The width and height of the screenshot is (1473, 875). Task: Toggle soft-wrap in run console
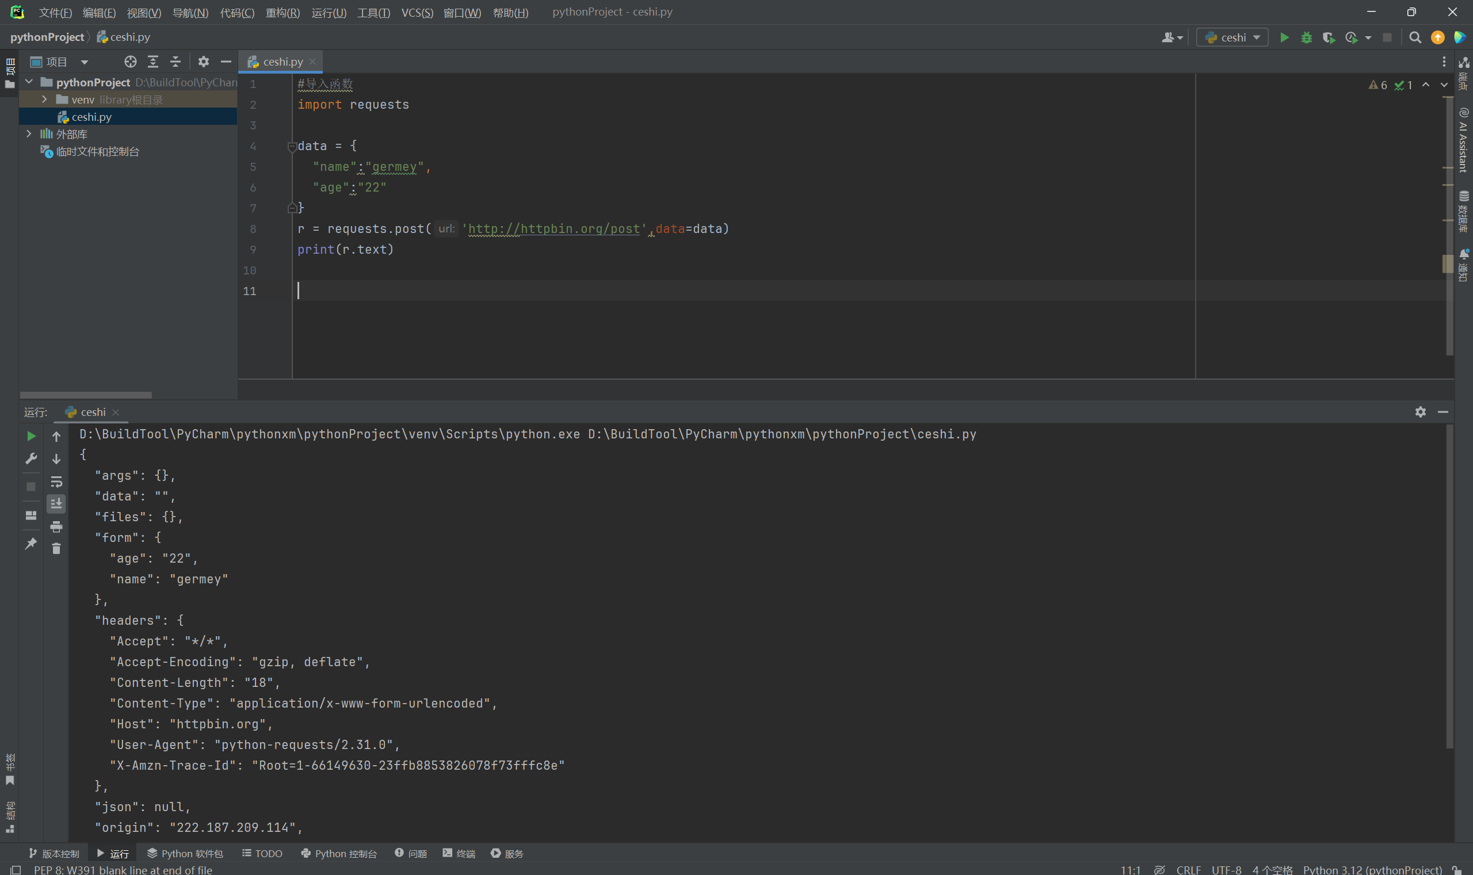click(56, 482)
